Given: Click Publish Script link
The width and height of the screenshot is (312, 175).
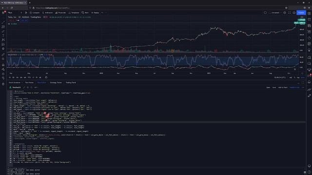Looking at the screenshot, I should point(294,87).
